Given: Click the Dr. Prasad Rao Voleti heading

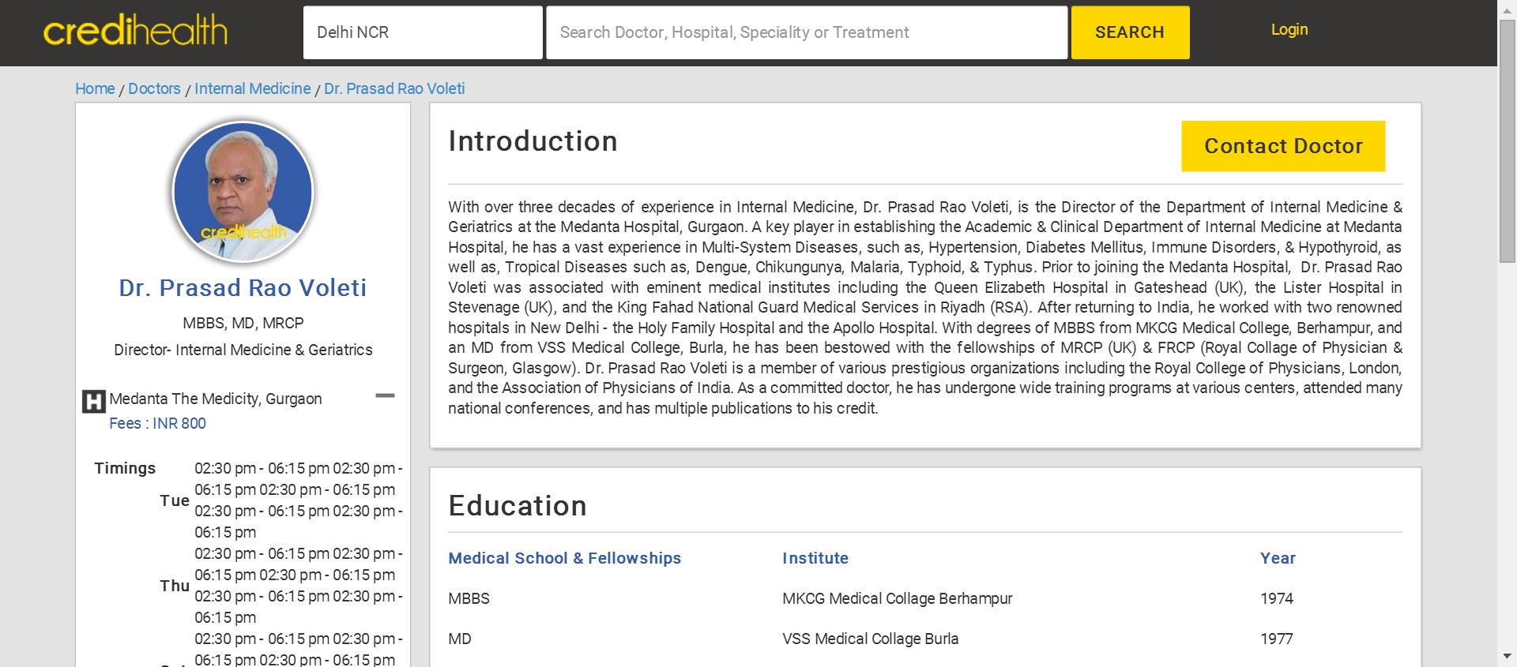Looking at the screenshot, I should 243,288.
